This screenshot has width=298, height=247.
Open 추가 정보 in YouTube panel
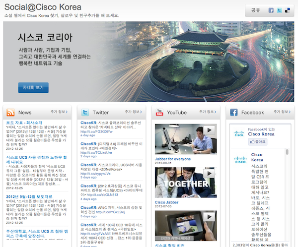208,112
